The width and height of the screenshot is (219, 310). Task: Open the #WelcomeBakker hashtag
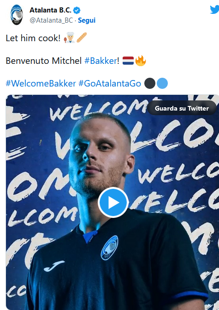pos(41,83)
